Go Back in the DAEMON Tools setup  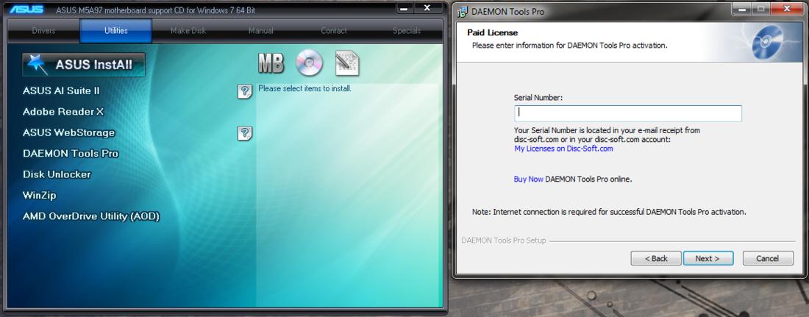tap(655, 258)
